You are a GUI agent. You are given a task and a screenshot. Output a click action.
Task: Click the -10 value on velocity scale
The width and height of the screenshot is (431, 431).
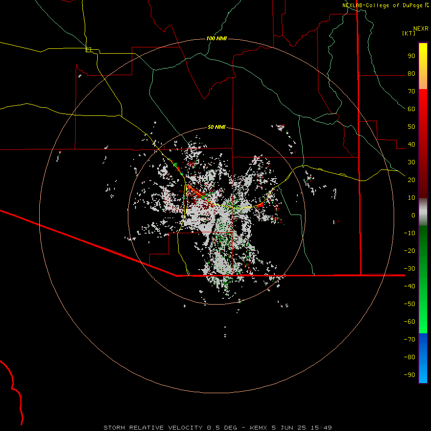[409, 233]
